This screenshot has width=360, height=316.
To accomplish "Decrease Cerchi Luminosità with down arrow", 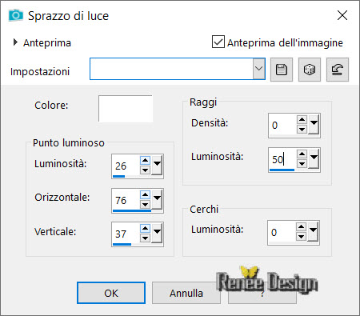I will [301, 236].
